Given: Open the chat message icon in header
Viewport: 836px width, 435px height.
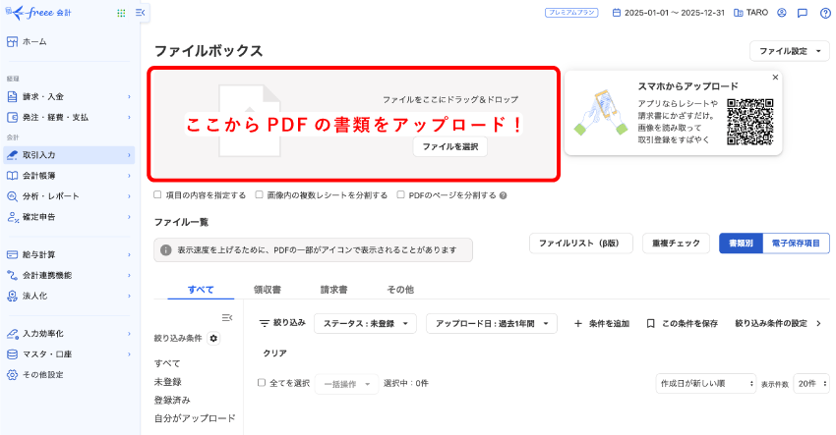Looking at the screenshot, I should [803, 13].
